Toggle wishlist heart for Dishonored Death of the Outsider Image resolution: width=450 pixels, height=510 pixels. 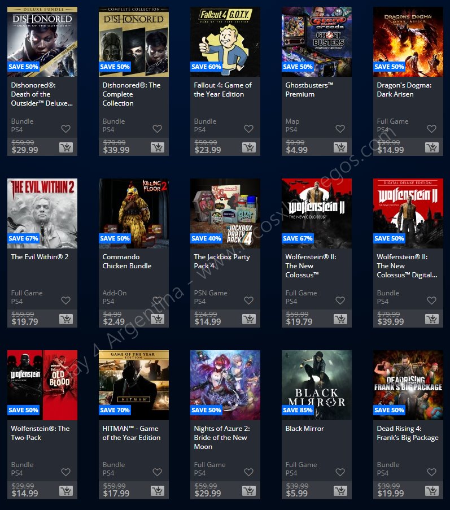66,129
